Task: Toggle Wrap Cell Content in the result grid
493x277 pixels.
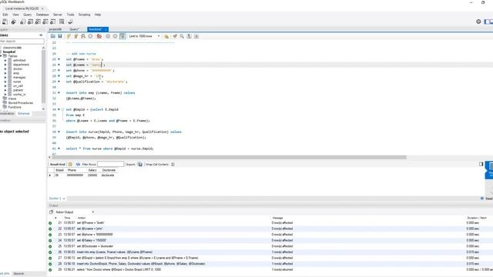Action: tap(173, 164)
